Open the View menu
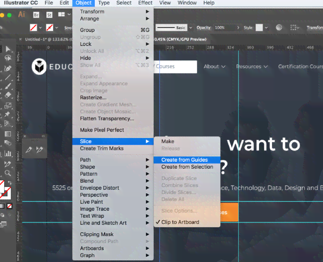 point(165,3)
